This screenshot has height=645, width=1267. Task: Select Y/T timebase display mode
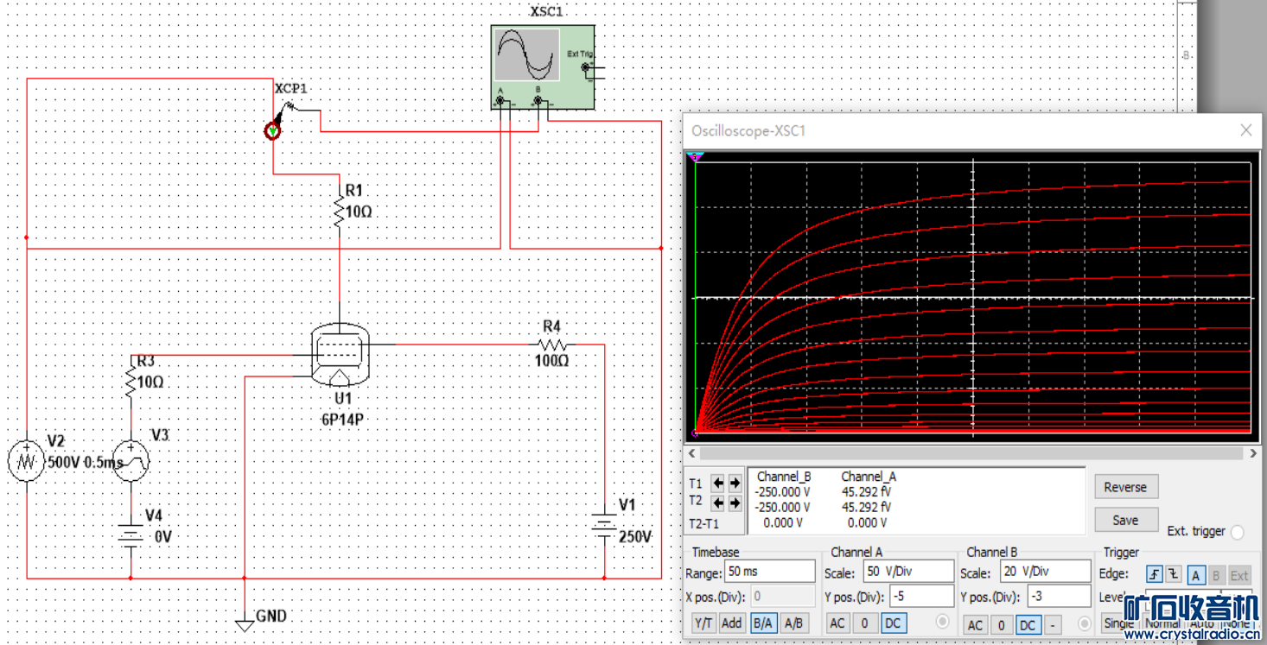tap(704, 623)
